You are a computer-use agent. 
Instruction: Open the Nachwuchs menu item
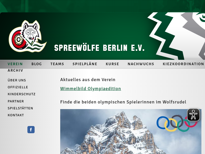141,64
